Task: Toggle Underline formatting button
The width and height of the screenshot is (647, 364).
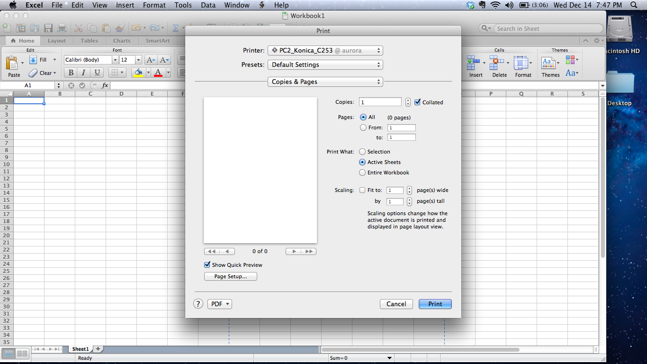Action: pos(97,73)
